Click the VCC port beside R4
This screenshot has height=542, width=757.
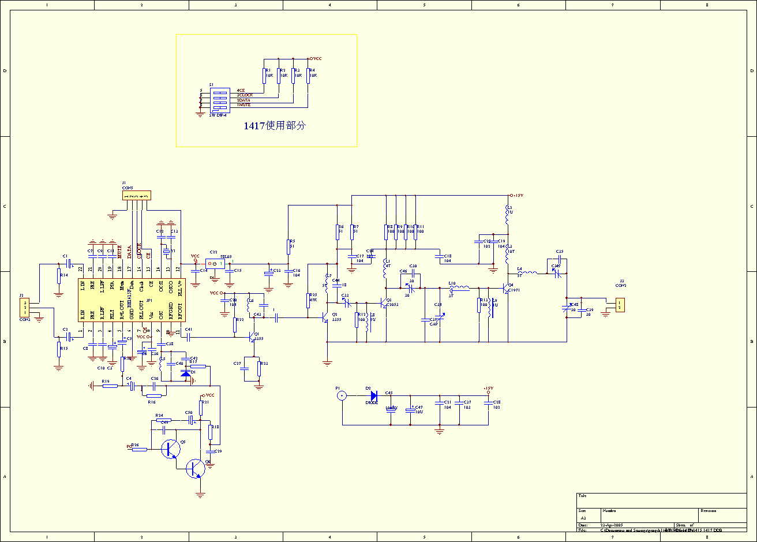[316, 59]
